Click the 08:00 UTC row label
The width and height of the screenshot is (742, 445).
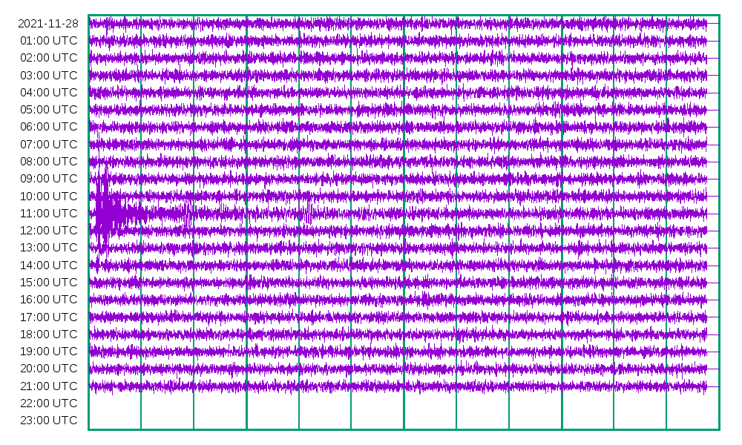(48, 161)
